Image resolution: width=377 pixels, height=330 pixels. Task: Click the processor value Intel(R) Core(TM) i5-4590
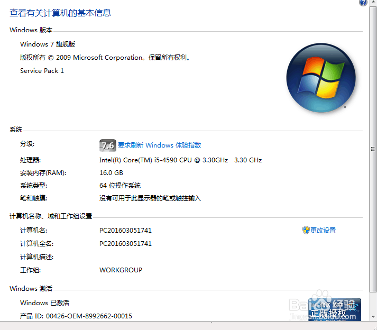[x=180, y=160]
